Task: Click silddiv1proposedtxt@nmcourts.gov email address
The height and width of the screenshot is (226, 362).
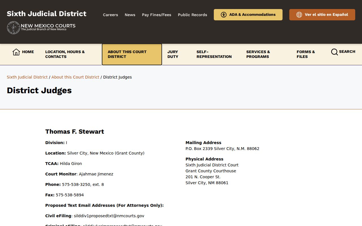Action: (109, 216)
